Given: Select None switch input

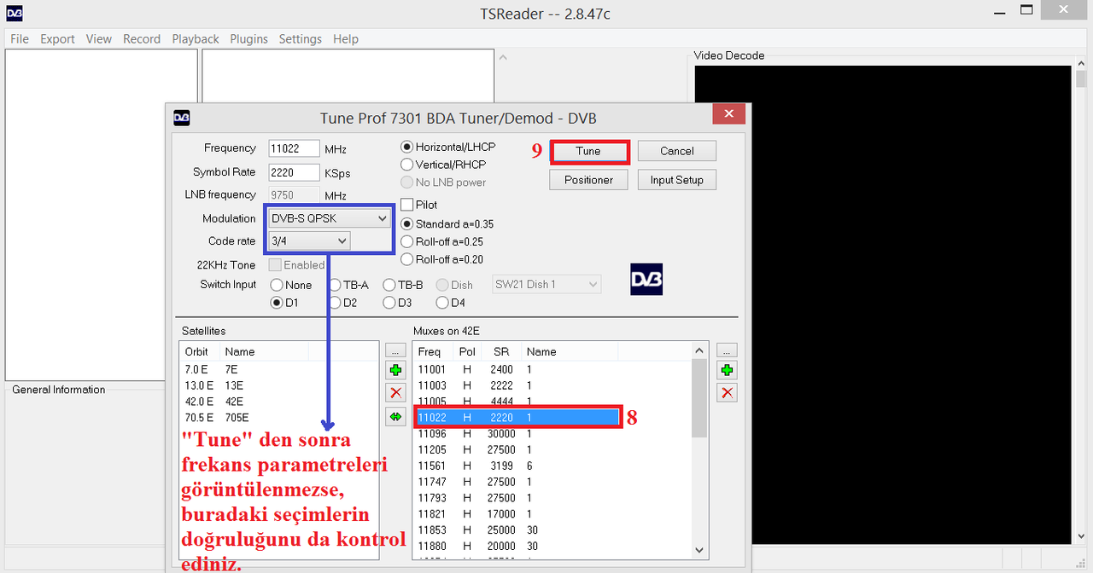Looking at the screenshot, I should pyautogui.click(x=291, y=285).
